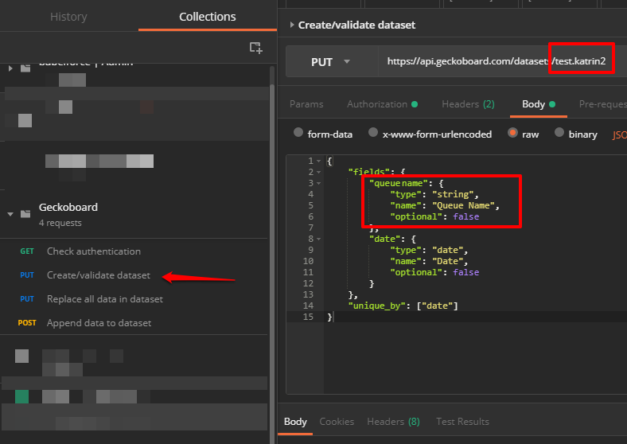Open the response Body tab

[x=295, y=422]
